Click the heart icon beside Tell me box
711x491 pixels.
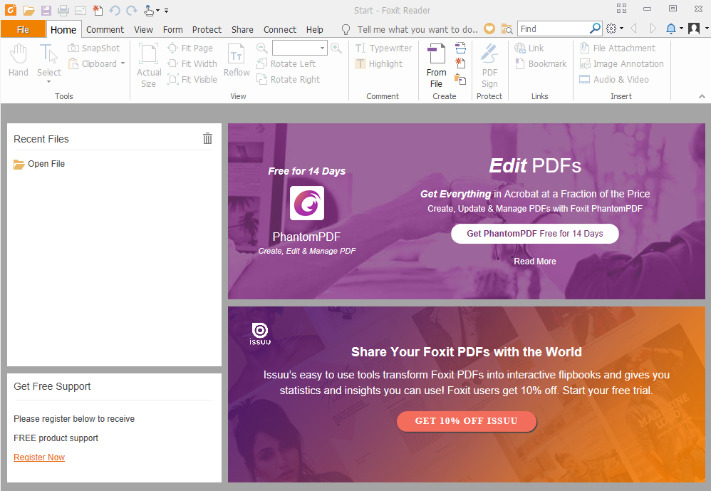click(x=489, y=29)
